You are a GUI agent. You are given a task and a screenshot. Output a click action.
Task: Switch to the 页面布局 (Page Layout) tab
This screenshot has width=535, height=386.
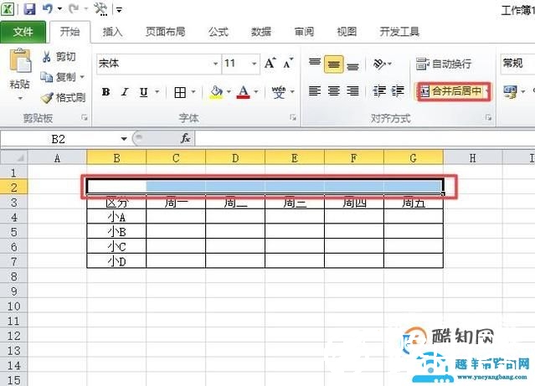click(166, 32)
